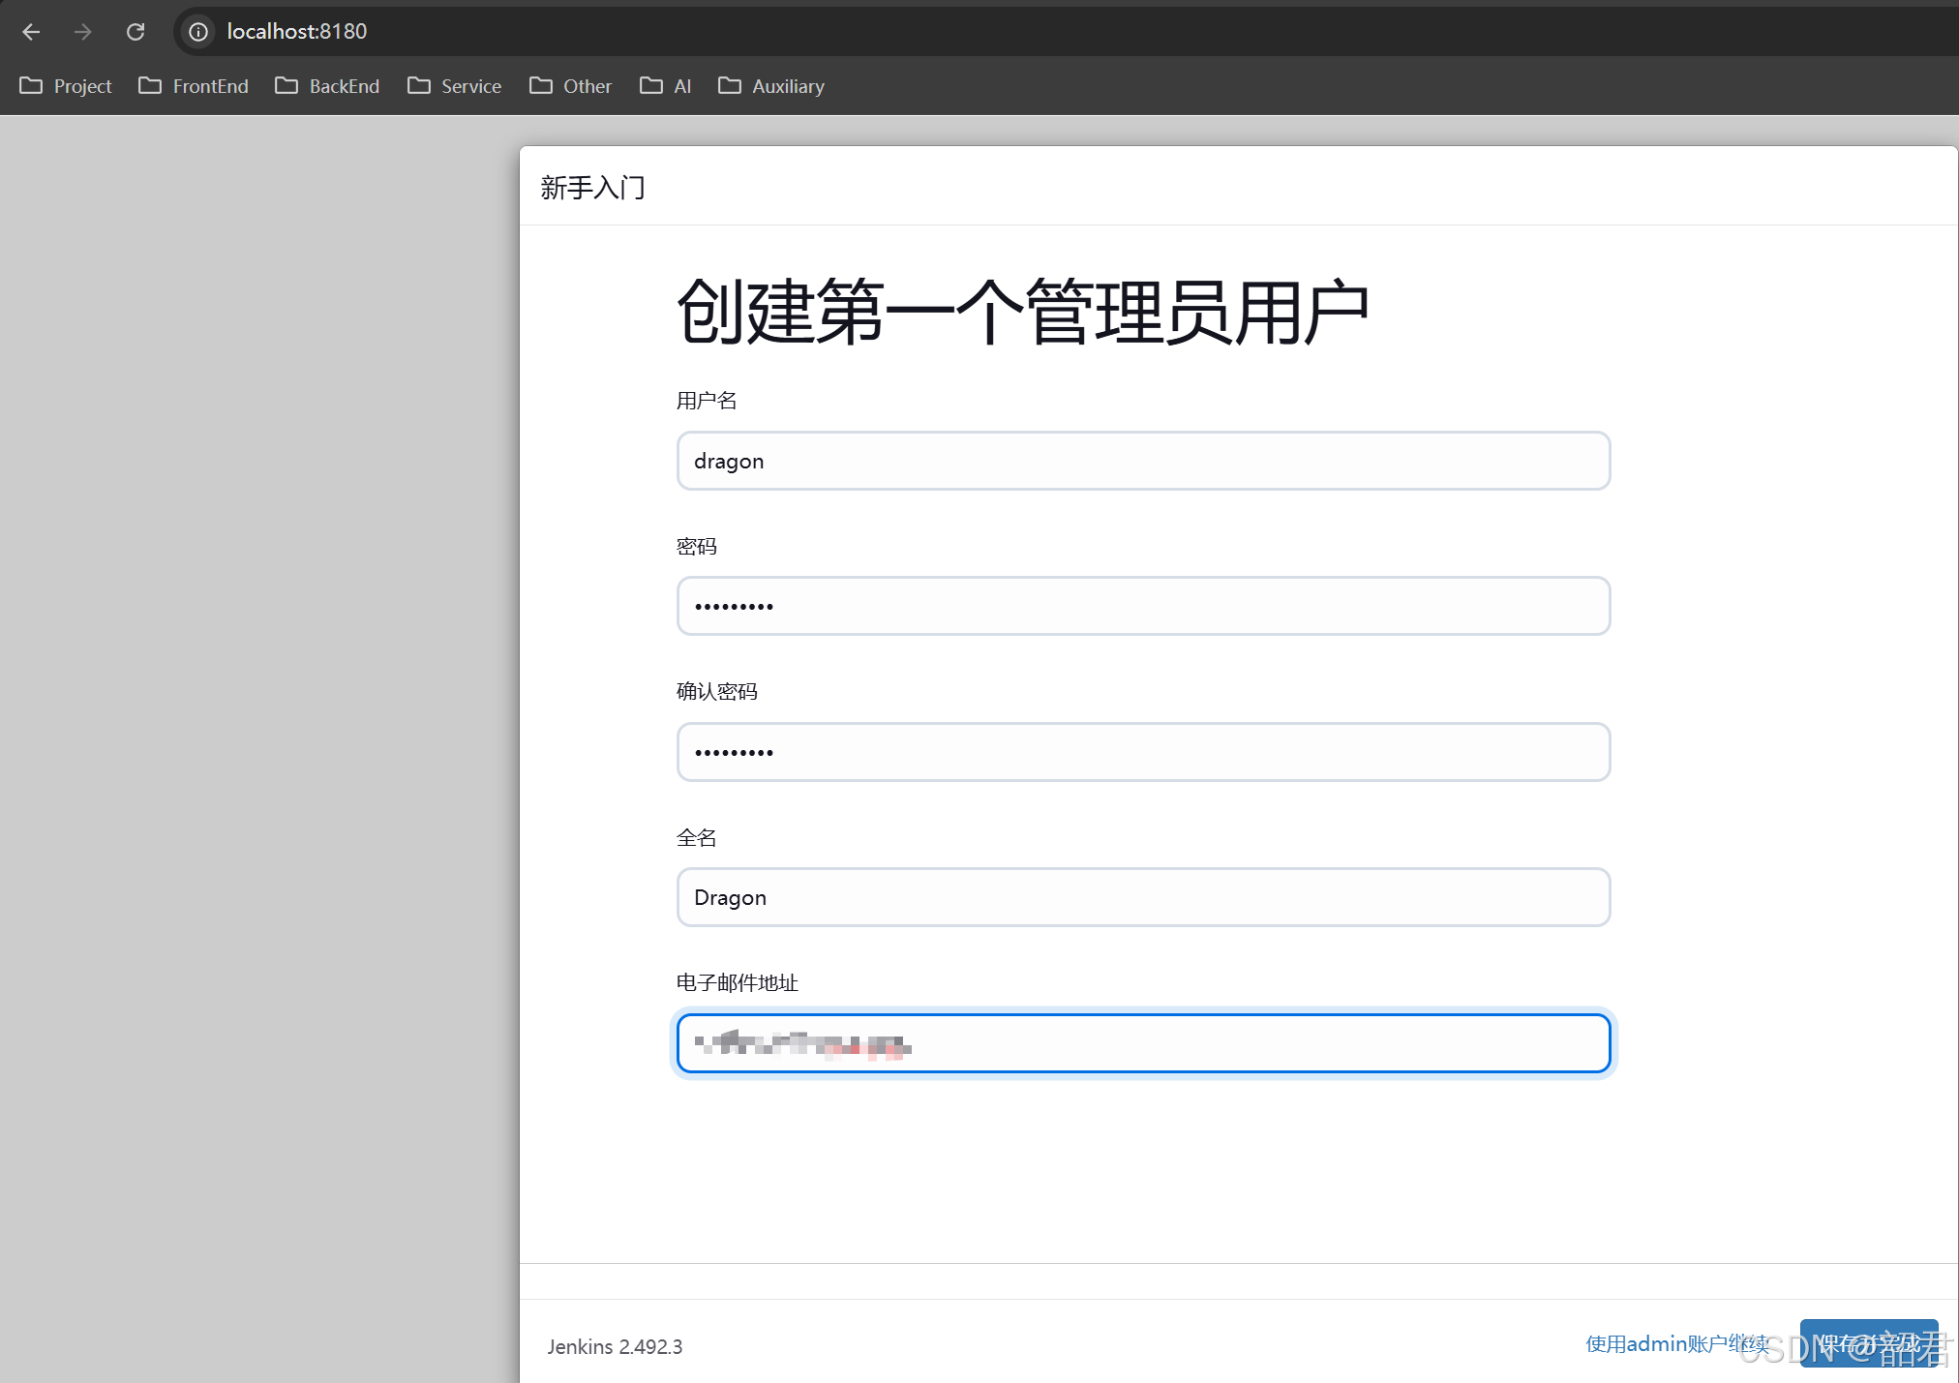This screenshot has height=1383, width=1959.
Task: Click the Jenkins 2.492.3 version text
Action: point(615,1346)
